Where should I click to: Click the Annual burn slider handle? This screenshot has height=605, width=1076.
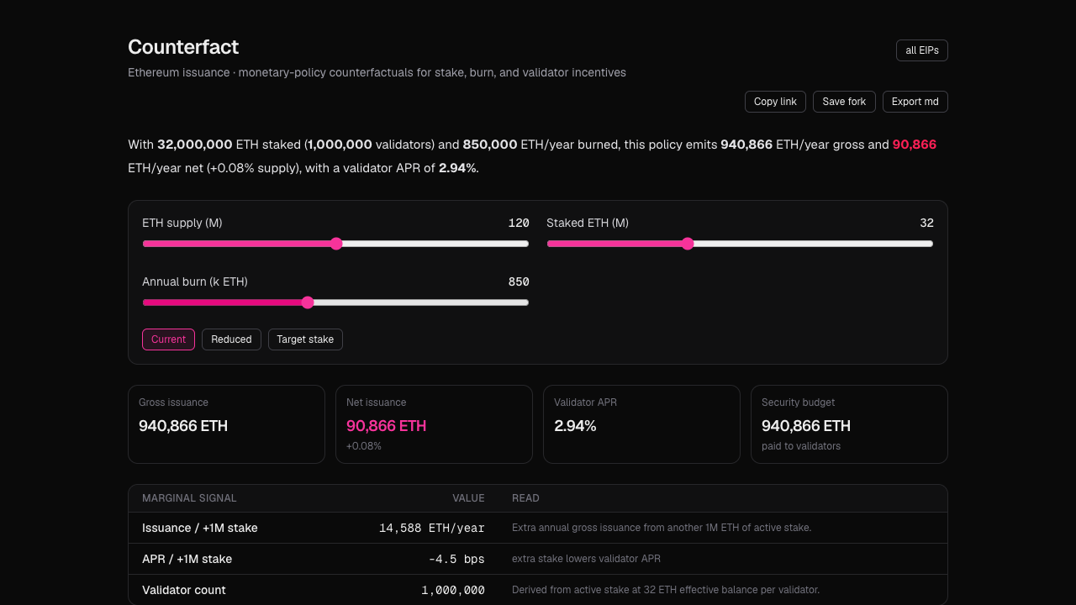308,302
